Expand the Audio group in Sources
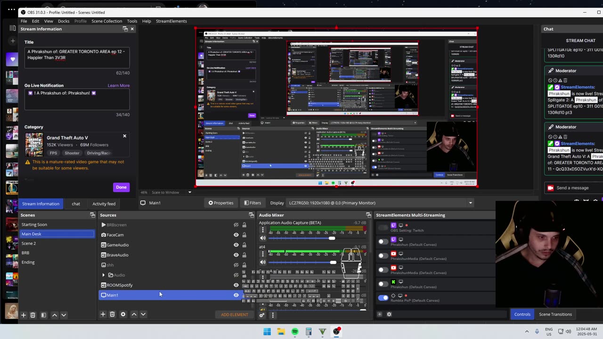The height and width of the screenshot is (339, 603). [104, 275]
